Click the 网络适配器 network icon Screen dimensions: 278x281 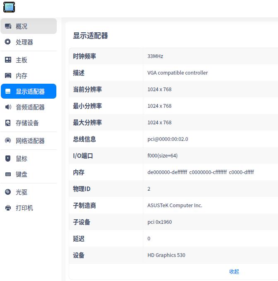tap(8, 140)
